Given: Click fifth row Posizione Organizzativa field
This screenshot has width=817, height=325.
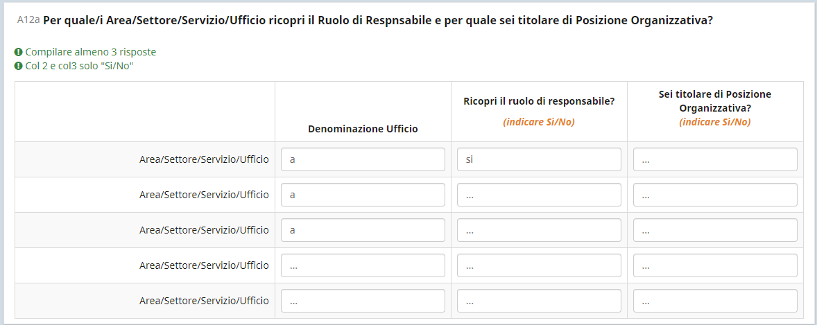Looking at the screenshot, I should (x=715, y=301).
